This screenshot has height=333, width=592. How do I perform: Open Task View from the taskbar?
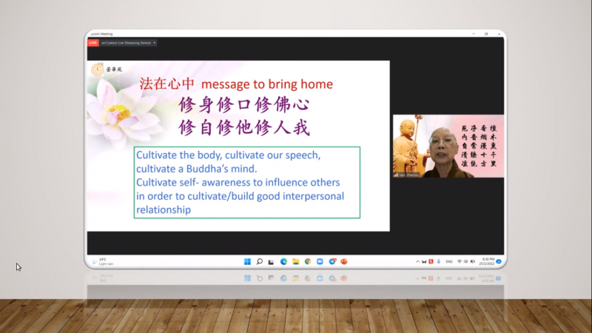pos(271,261)
